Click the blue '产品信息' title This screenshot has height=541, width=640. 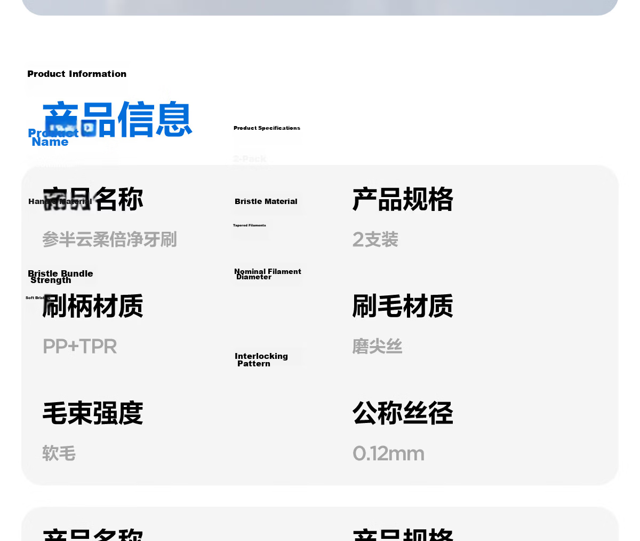point(117,119)
